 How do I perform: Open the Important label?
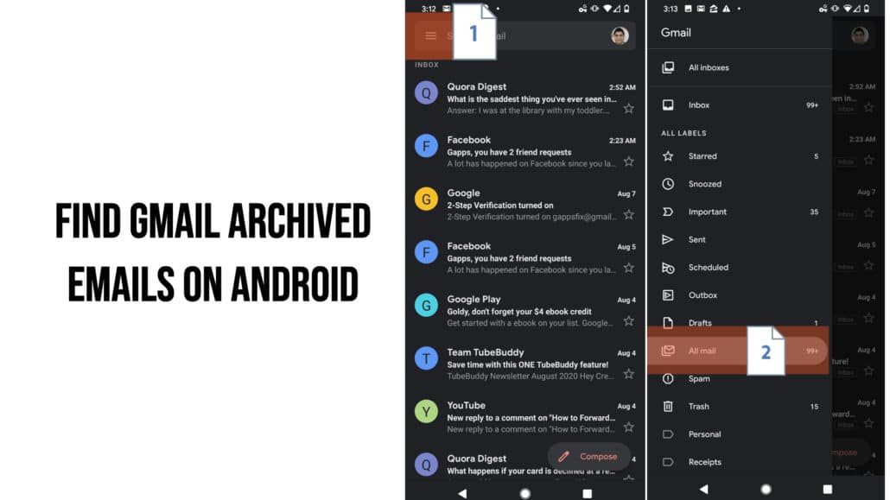pos(739,212)
